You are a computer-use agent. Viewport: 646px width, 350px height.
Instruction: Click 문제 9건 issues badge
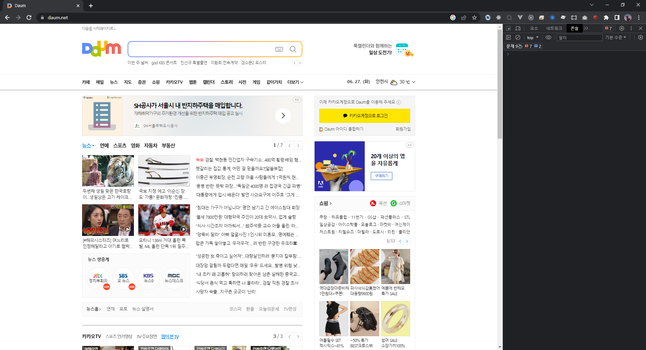point(524,46)
